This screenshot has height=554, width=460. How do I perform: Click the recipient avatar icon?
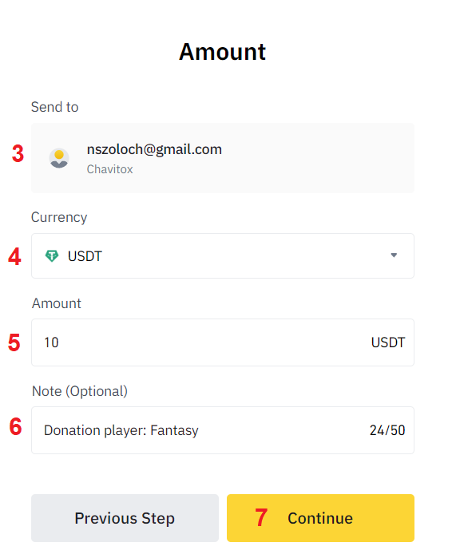(x=58, y=158)
